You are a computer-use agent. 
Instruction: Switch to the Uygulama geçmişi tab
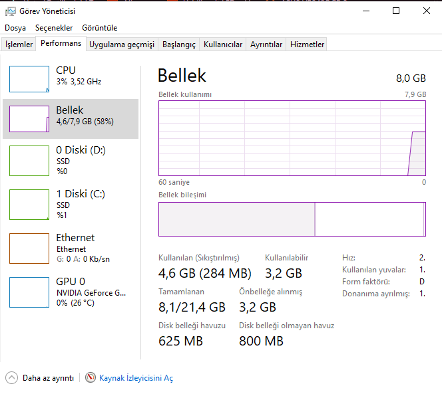point(122,45)
